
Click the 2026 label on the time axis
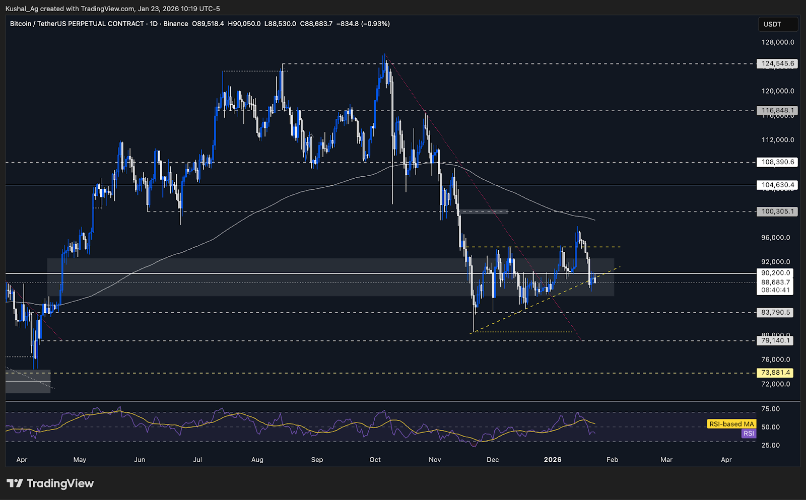coord(552,460)
